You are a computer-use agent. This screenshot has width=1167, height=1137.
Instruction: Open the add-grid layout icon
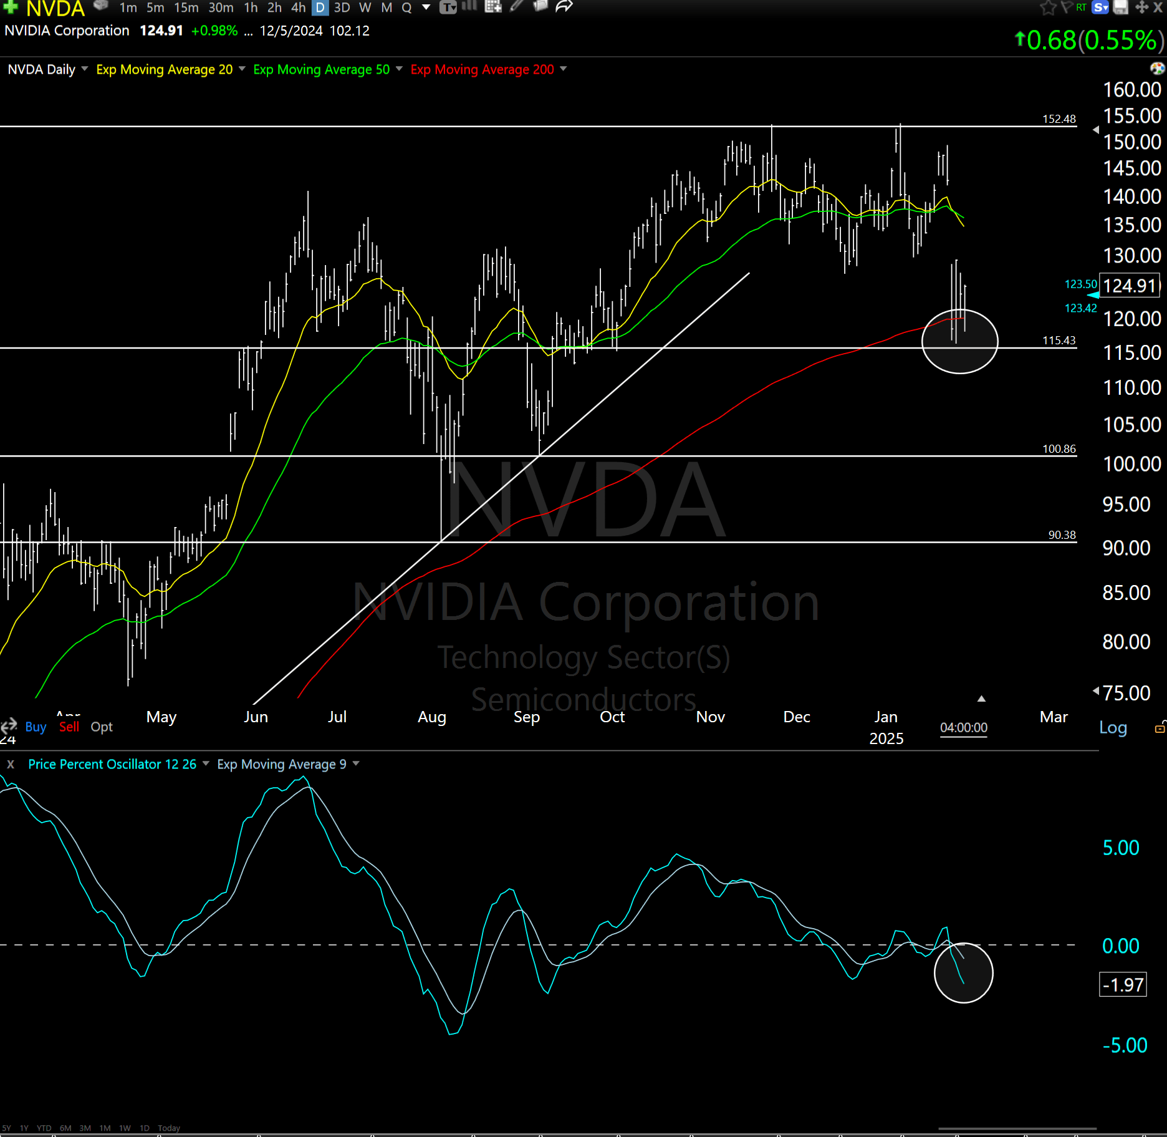point(492,7)
